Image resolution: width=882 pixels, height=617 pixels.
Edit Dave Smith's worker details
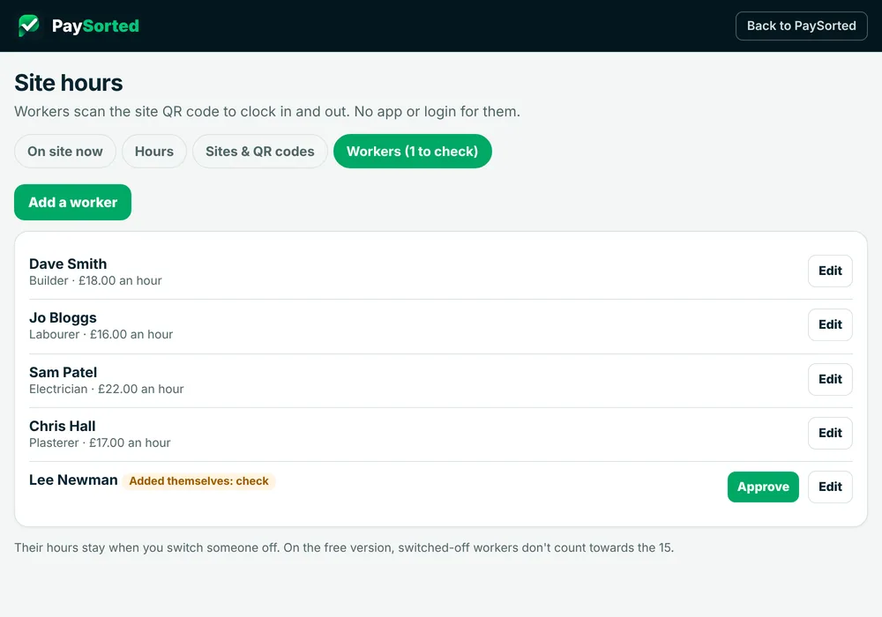coord(830,271)
